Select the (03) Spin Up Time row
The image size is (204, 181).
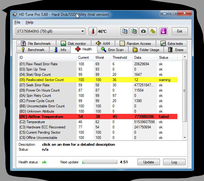pyautogui.click(x=98, y=69)
